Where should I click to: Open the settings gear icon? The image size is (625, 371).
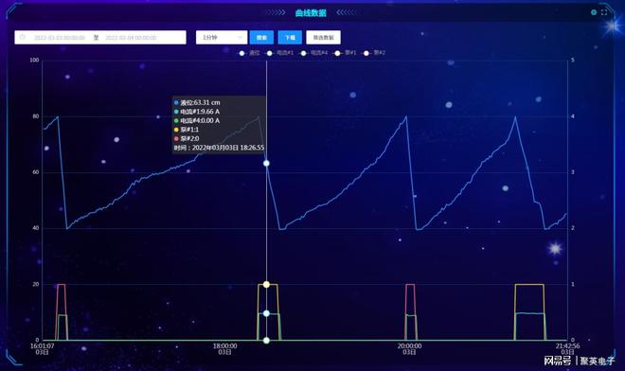click(x=594, y=12)
